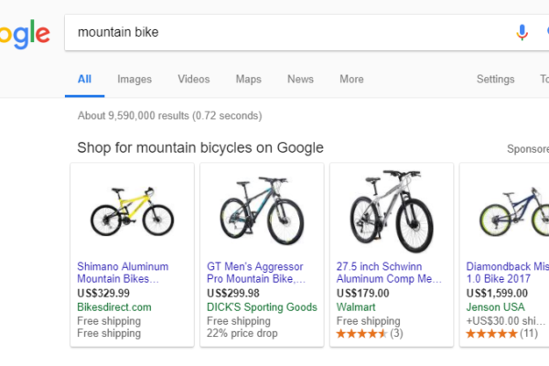Viewport: 549px width, 366px height.
Task: Switch to the Videos tab
Action: tap(193, 80)
